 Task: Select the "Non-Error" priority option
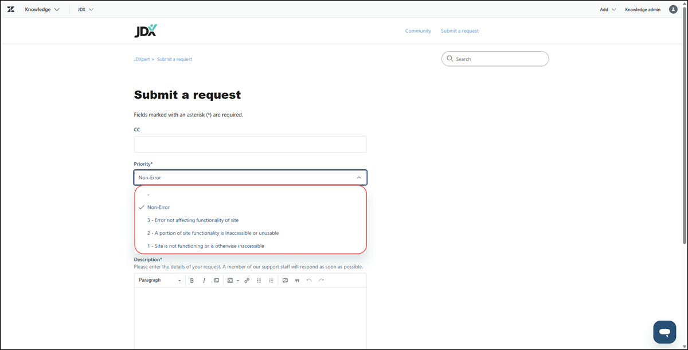(x=158, y=207)
